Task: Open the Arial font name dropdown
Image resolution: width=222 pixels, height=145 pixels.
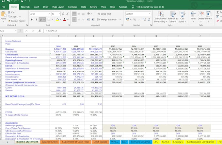Action: pos(50,14)
